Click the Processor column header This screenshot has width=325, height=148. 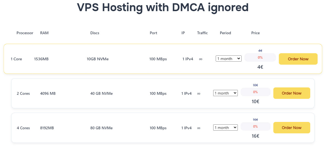pyautogui.click(x=25, y=33)
